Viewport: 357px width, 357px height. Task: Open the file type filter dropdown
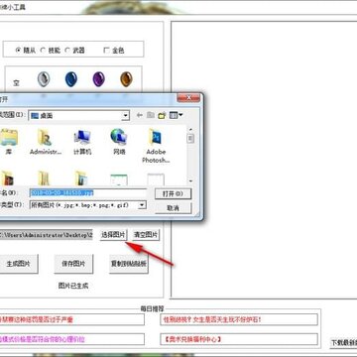tap(142, 205)
